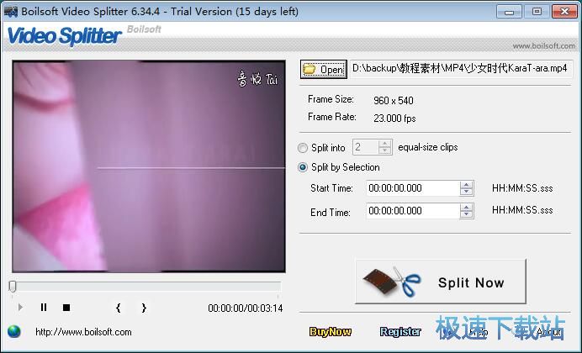
Task: Click the play button under the preview
Action: click(x=20, y=308)
